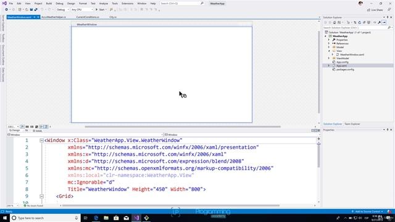
Task: Click the Home icon in Solution Explorer
Action: tap(335, 22)
